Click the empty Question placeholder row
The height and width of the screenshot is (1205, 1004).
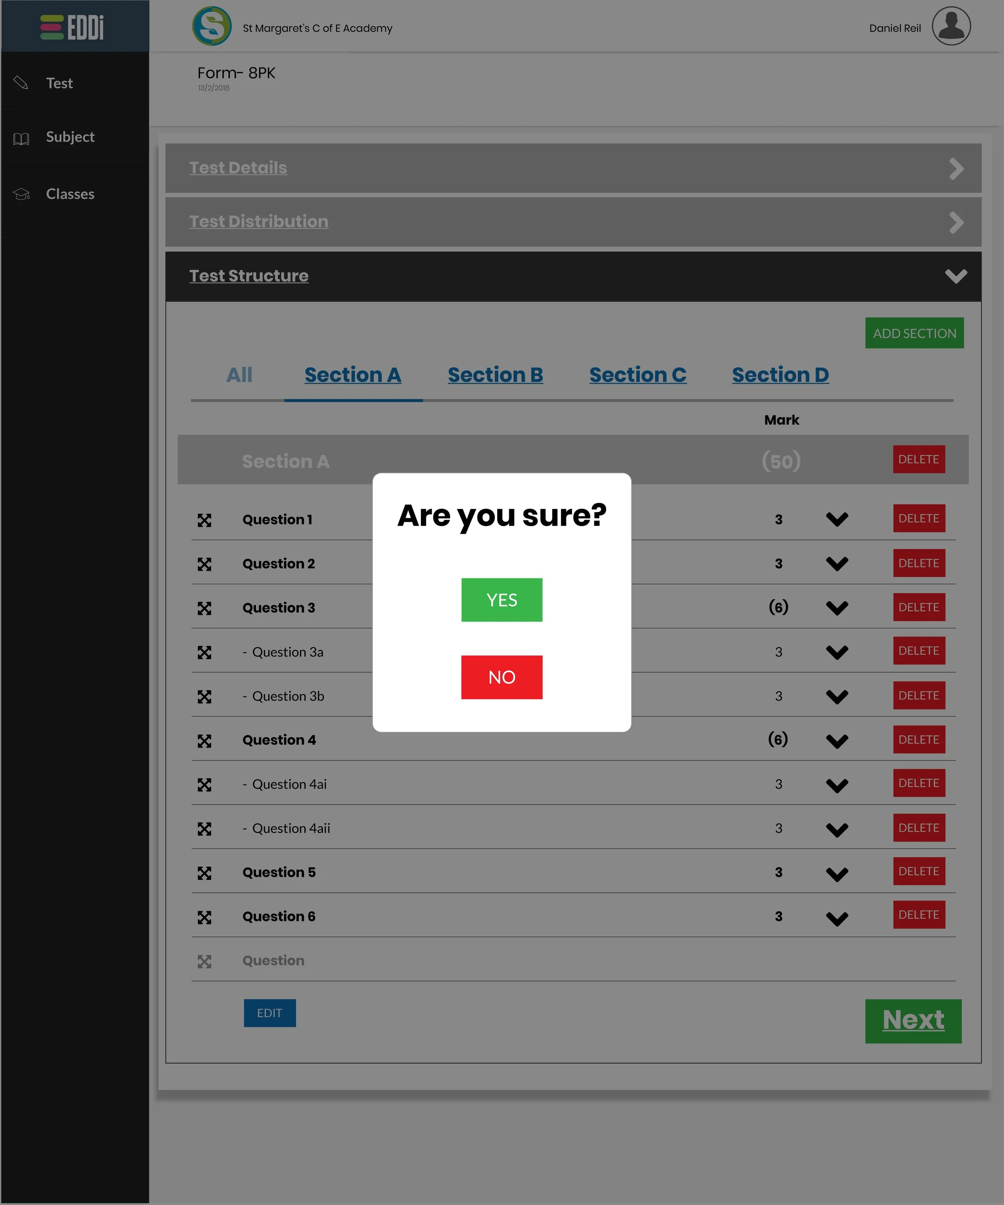pos(273,961)
